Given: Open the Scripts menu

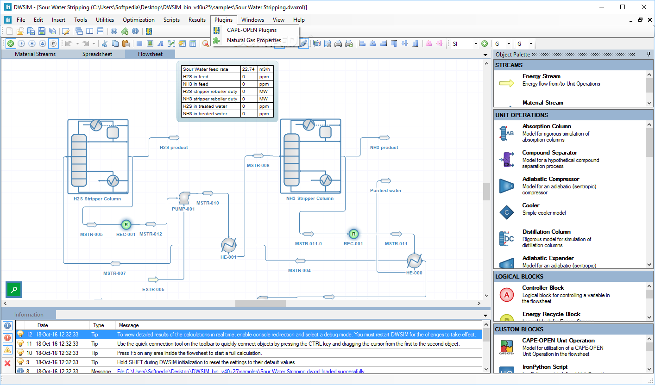Looking at the screenshot, I should click(171, 20).
